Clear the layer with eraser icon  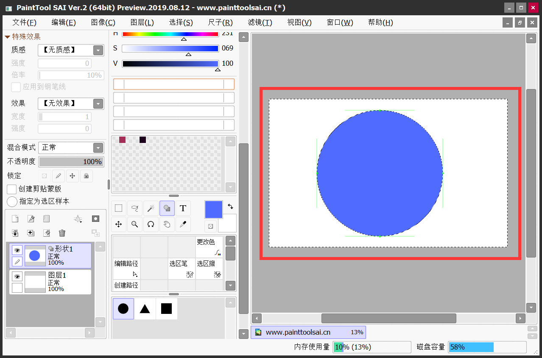[x=47, y=233]
